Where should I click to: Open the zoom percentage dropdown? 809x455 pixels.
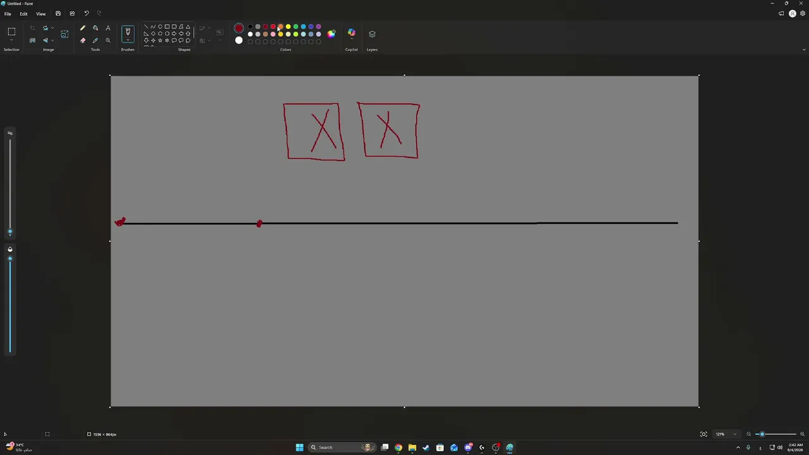pyautogui.click(x=734, y=434)
